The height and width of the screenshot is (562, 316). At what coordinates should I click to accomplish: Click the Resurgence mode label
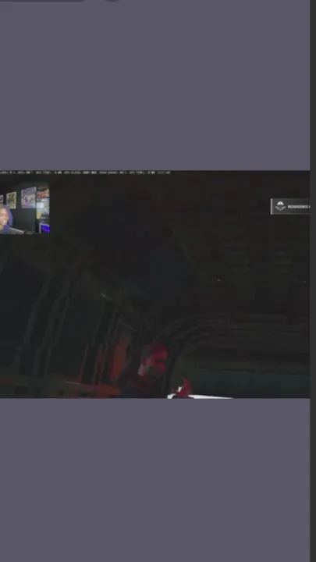coord(298,207)
